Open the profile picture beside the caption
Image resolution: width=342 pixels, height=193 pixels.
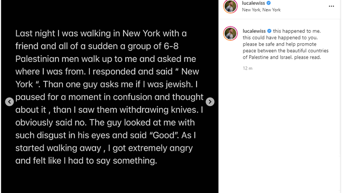tap(230, 34)
